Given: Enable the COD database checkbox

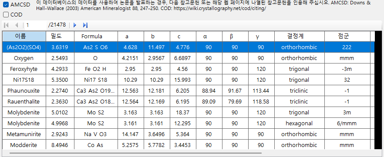Looking at the screenshot, I should pyautogui.click(x=6, y=15).
